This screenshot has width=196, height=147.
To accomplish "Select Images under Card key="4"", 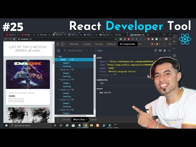I will 66,93.
